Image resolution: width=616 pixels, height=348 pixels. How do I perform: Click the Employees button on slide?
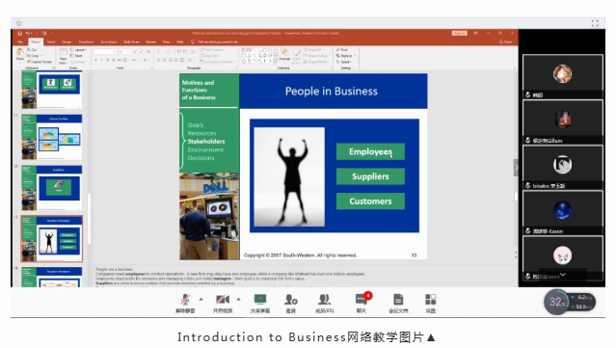(x=370, y=151)
